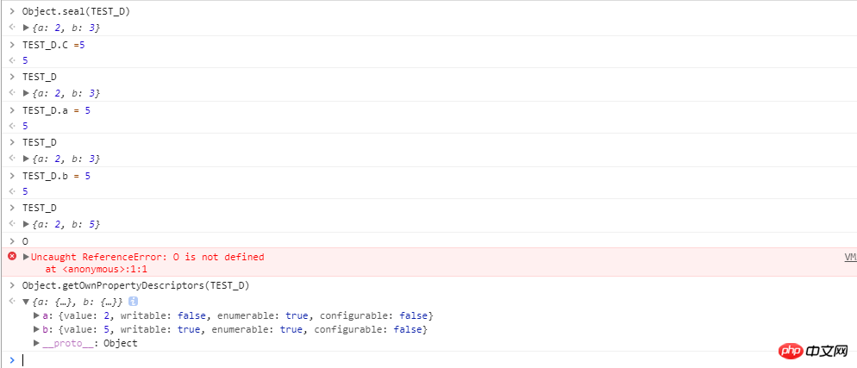Click the TEST_D.b = 5 command entry
Viewport: 857px width, 368px height.
point(56,175)
